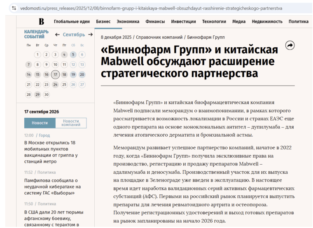Open Памфилова cyberattack news item

coord(52,187)
